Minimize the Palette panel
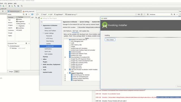Image resolution: width=181 pixels, height=102 pixels. (29, 14)
